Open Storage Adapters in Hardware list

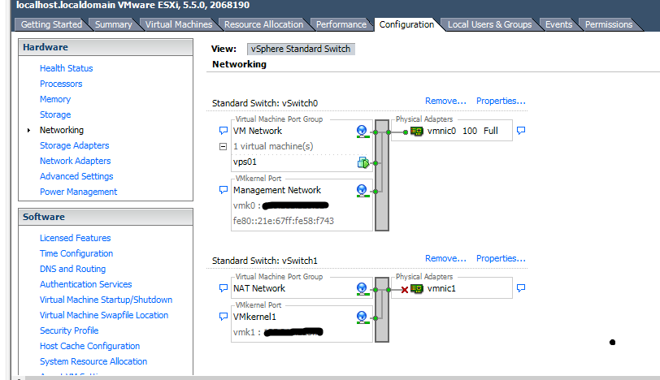coord(74,145)
